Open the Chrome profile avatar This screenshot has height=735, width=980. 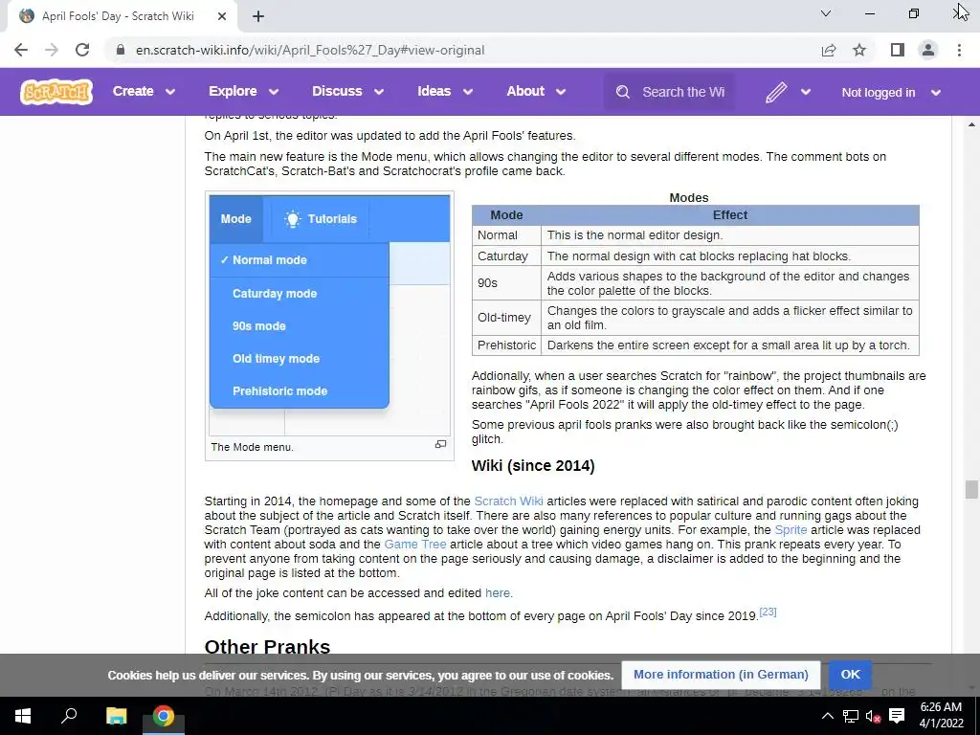point(928,50)
